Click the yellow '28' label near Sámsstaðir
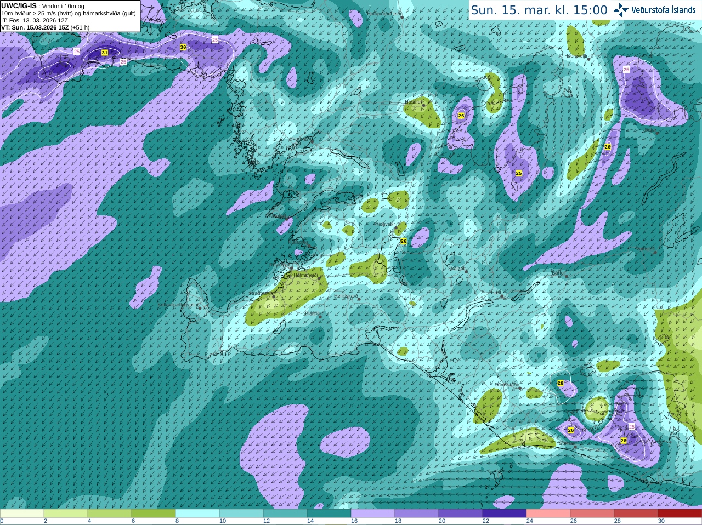Viewport: 702px width, 525px height. coord(561,383)
